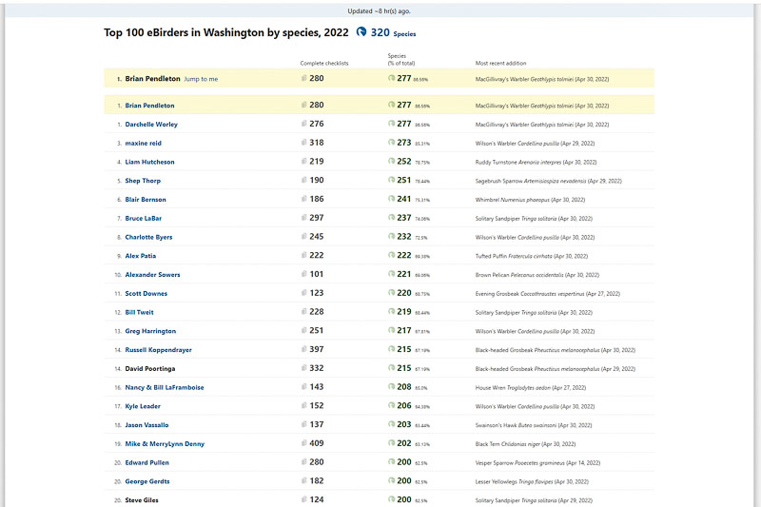Click the page title Top 100 eBirders in Washington
This screenshot has height=507, width=761.
225,32
